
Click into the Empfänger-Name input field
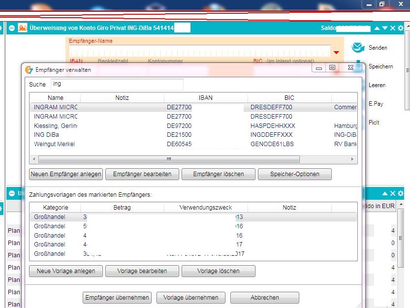199,51
